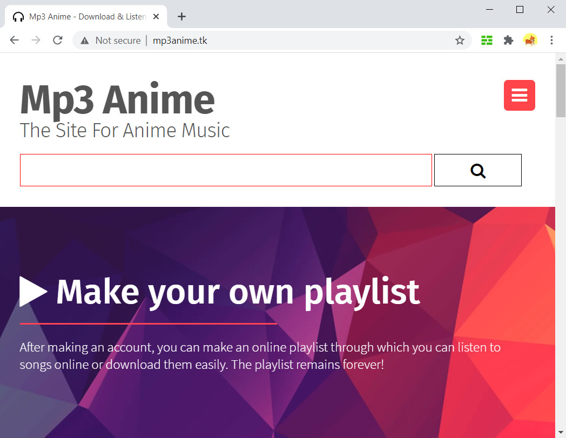Open Chrome's three-dot menu
Image resolution: width=566 pixels, height=438 pixels.
[x=551, y=40]
